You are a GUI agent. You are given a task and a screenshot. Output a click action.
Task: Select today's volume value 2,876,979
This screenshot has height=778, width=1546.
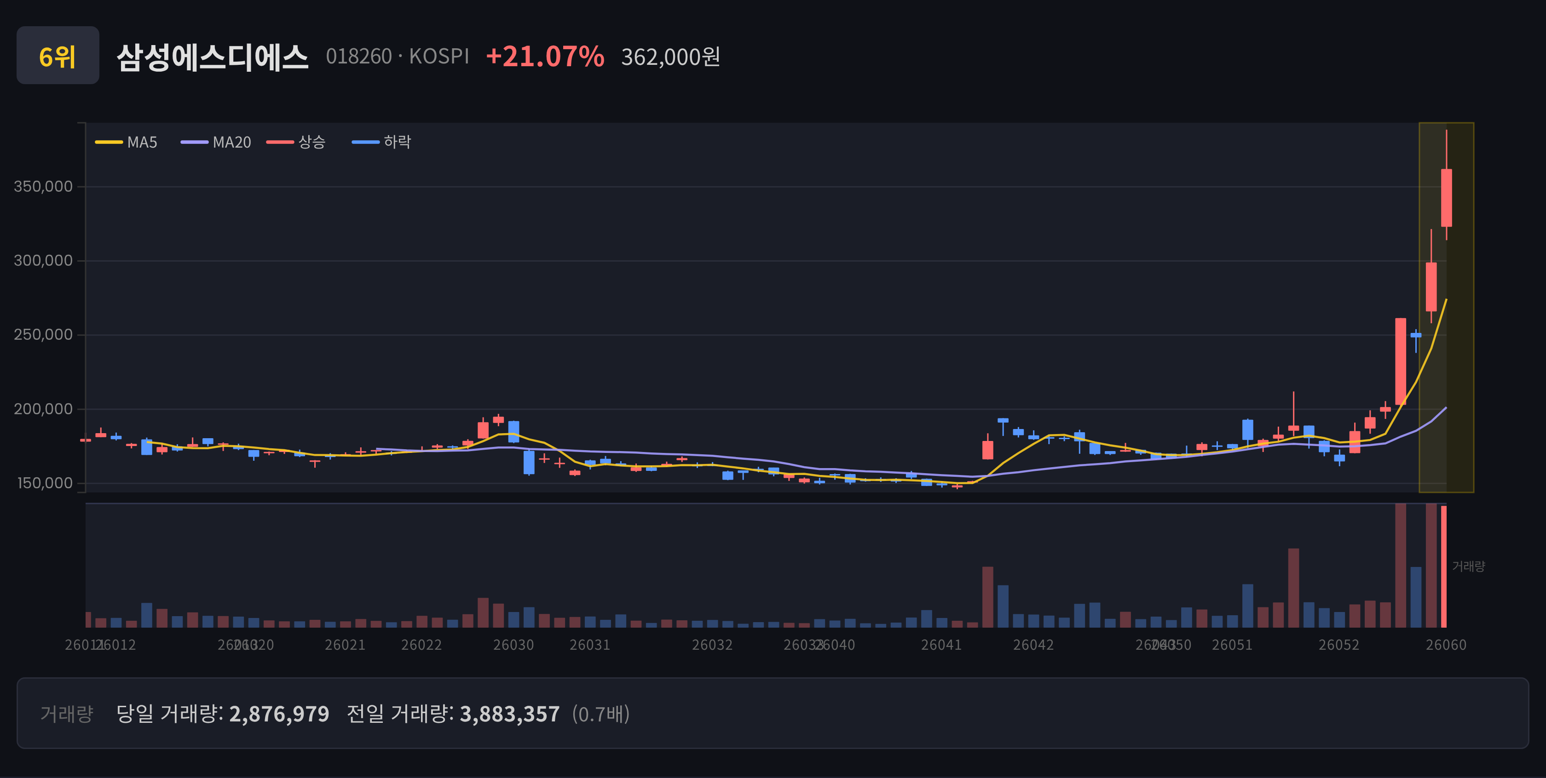tap(279, 714)
